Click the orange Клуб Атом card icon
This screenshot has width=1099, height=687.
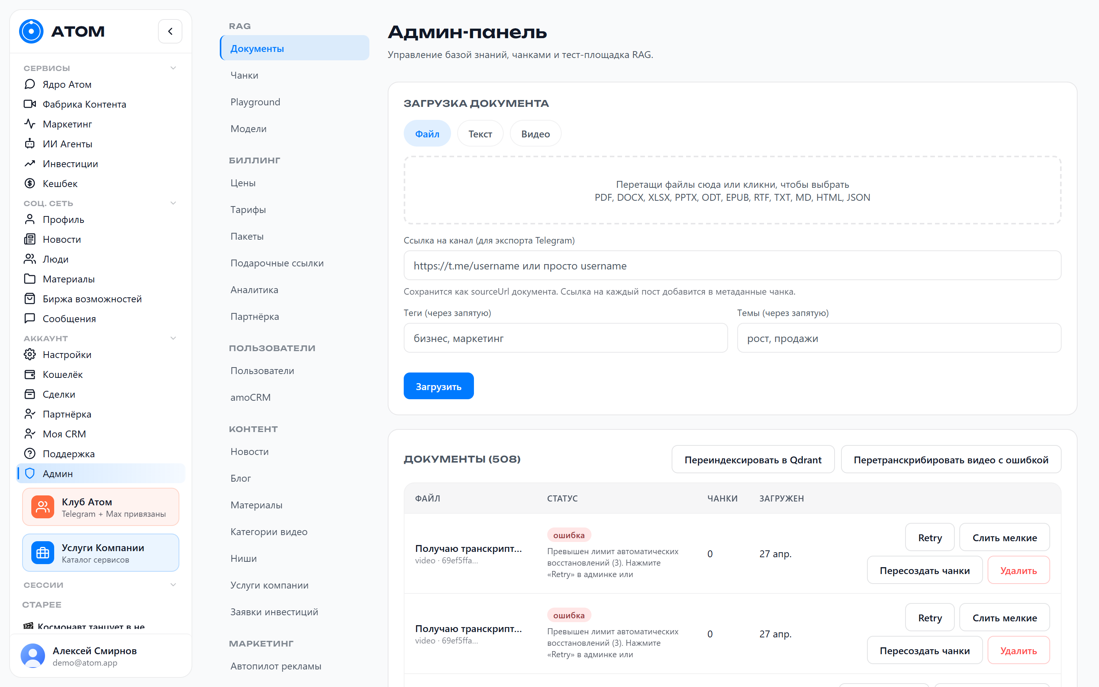point(43,507)
